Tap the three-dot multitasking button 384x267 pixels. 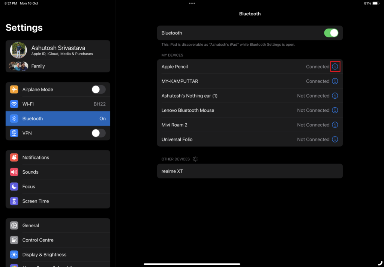[192, 3]
